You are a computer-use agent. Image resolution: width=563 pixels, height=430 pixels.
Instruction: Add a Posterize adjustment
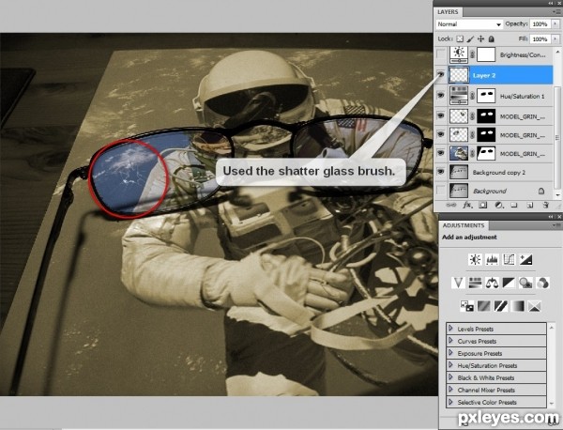coord(483,306)
